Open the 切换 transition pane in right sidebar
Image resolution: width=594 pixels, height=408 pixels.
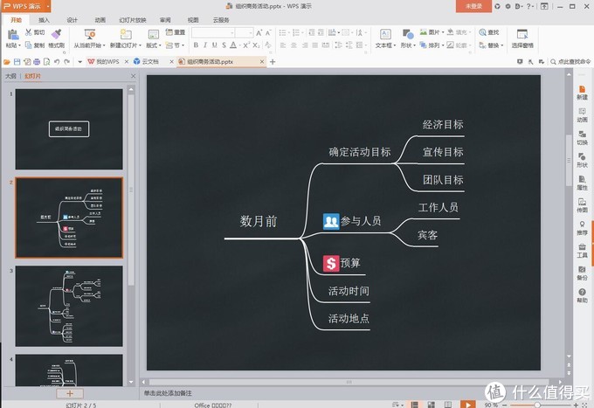click(x=583, y=138)
